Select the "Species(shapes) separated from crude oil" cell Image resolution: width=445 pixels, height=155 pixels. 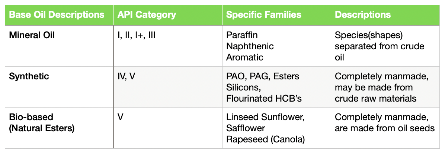tap(380, 46)
